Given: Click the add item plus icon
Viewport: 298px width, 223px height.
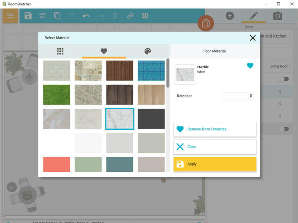Looking at the screenshot, I should (x=230, y=16).
